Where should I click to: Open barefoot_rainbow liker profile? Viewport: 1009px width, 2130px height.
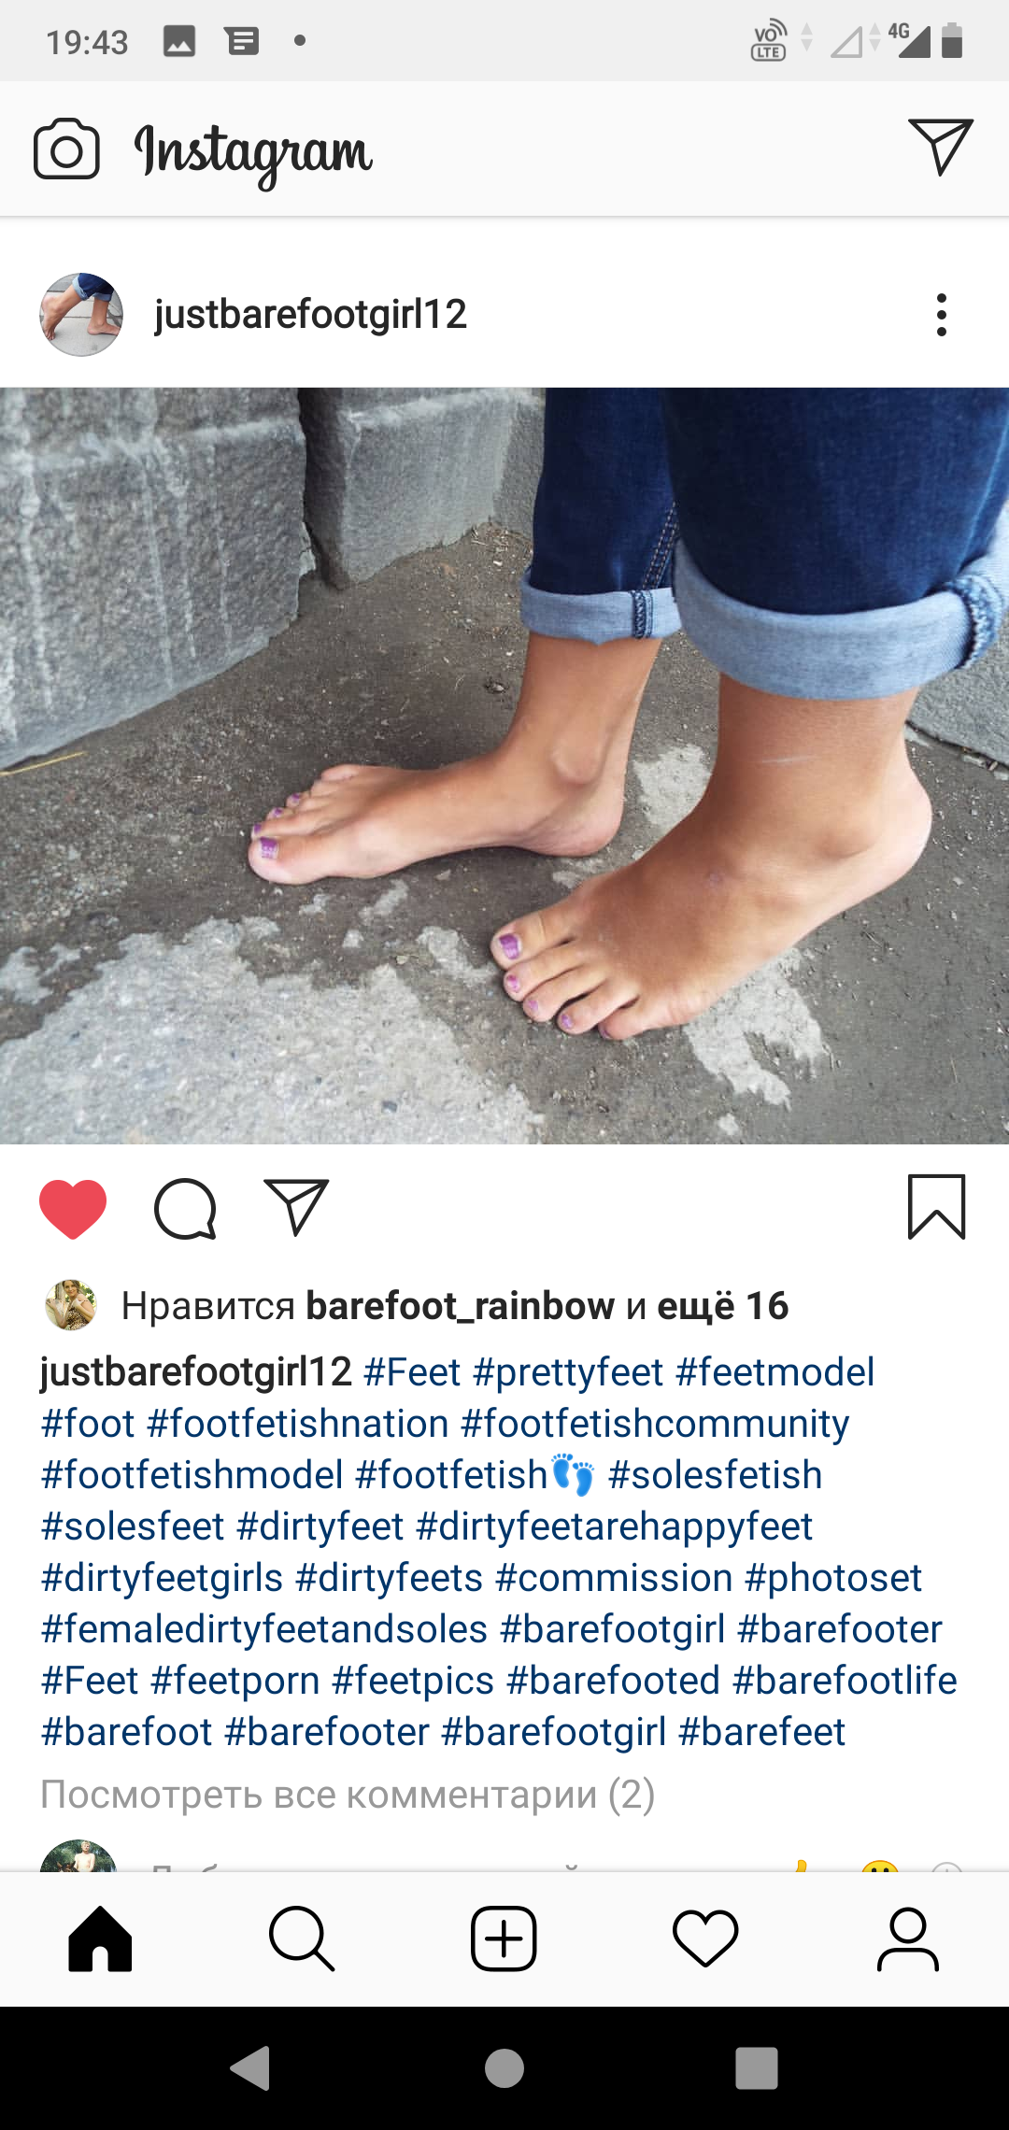click(460, 1306)
